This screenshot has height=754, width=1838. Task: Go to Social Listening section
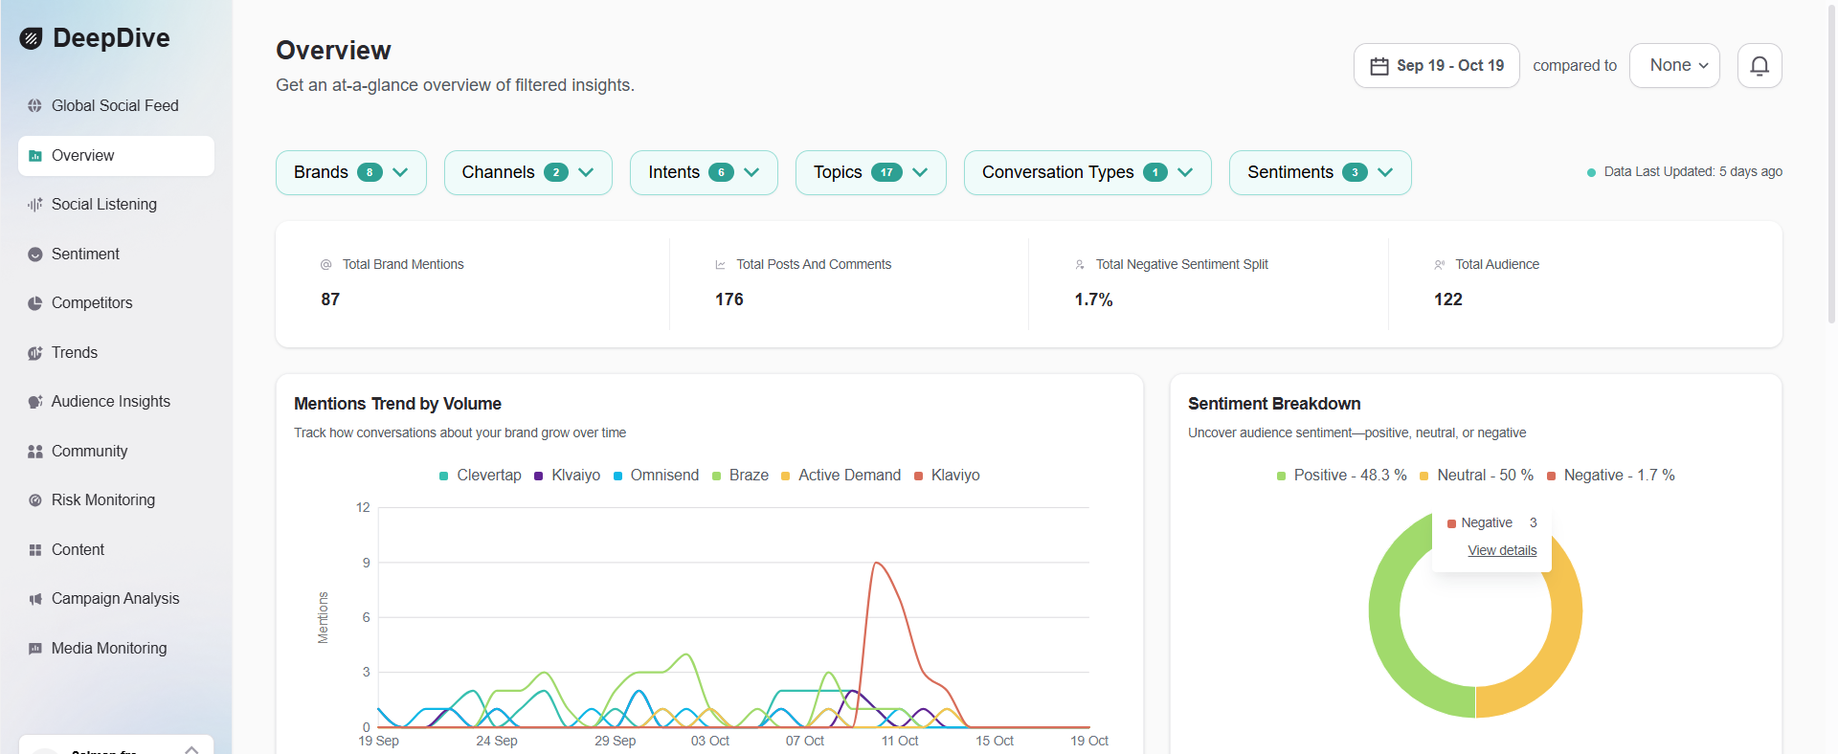[x=116, y=204]
